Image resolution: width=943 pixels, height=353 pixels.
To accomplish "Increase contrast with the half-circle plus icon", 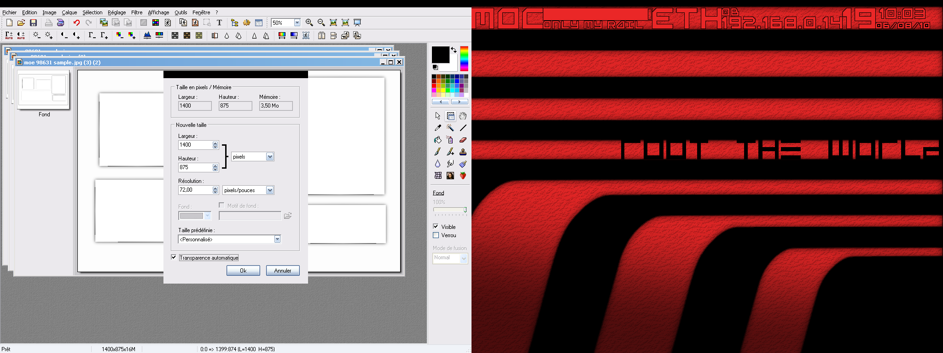I will click(x=76, y=35).
